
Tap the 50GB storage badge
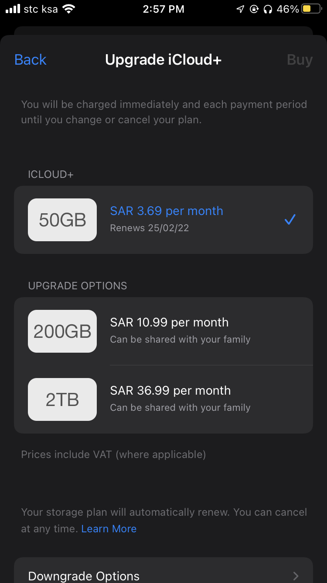(x=62, y=220)
